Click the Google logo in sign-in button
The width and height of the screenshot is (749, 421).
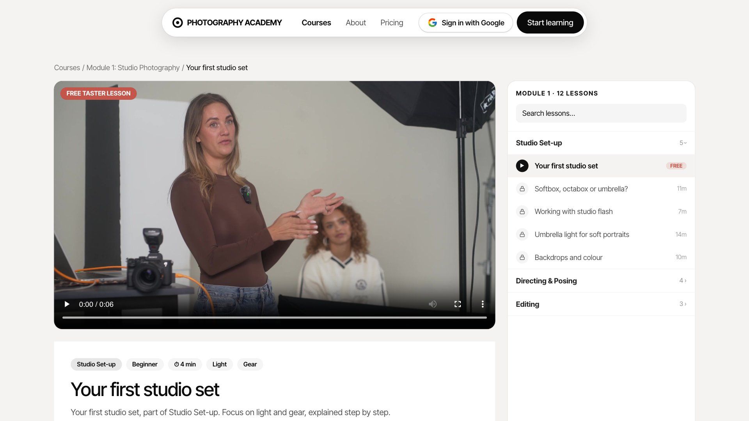(432, 23)
